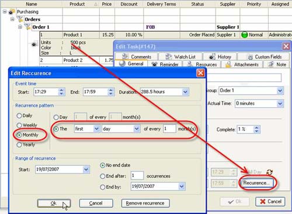This screenshot has width=292, height=214.
Task: Select the End by date option
Action: [x=102, y=187]
